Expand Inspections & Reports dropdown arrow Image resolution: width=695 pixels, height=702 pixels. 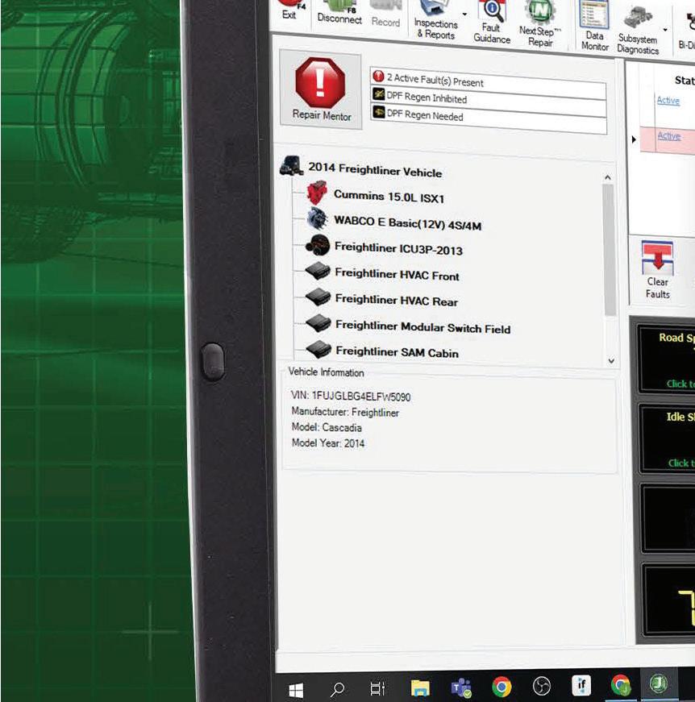tap(464, 15)
